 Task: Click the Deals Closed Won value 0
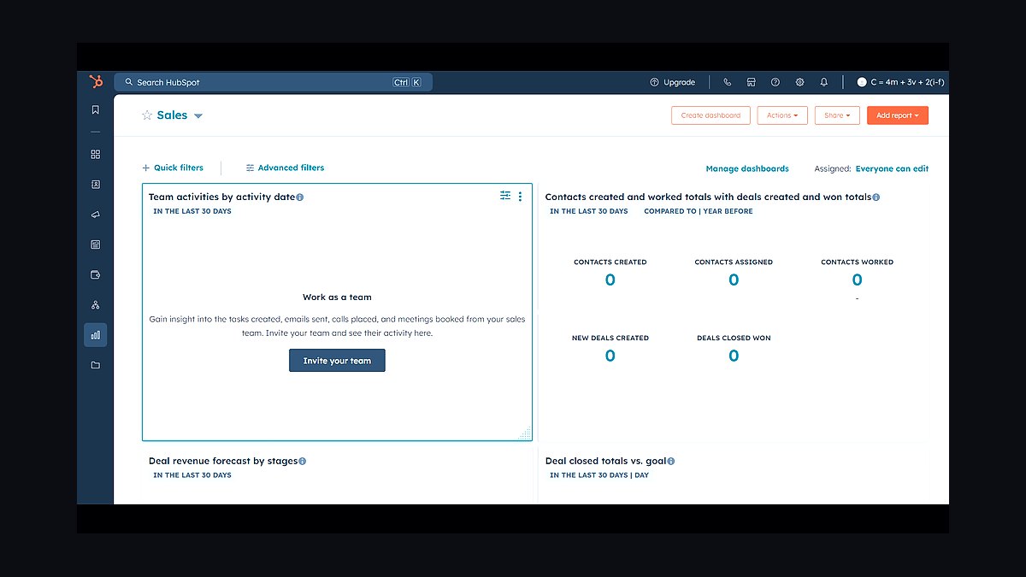[734, 356]
